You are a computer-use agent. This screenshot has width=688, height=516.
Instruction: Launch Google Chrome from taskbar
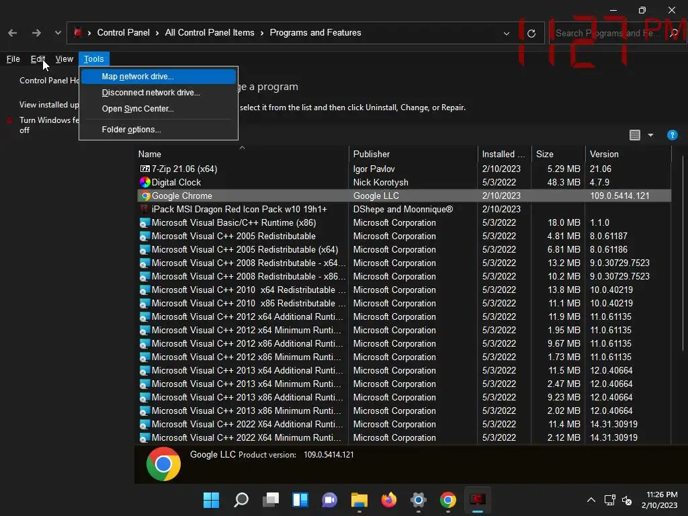click(x=448, y=500)
